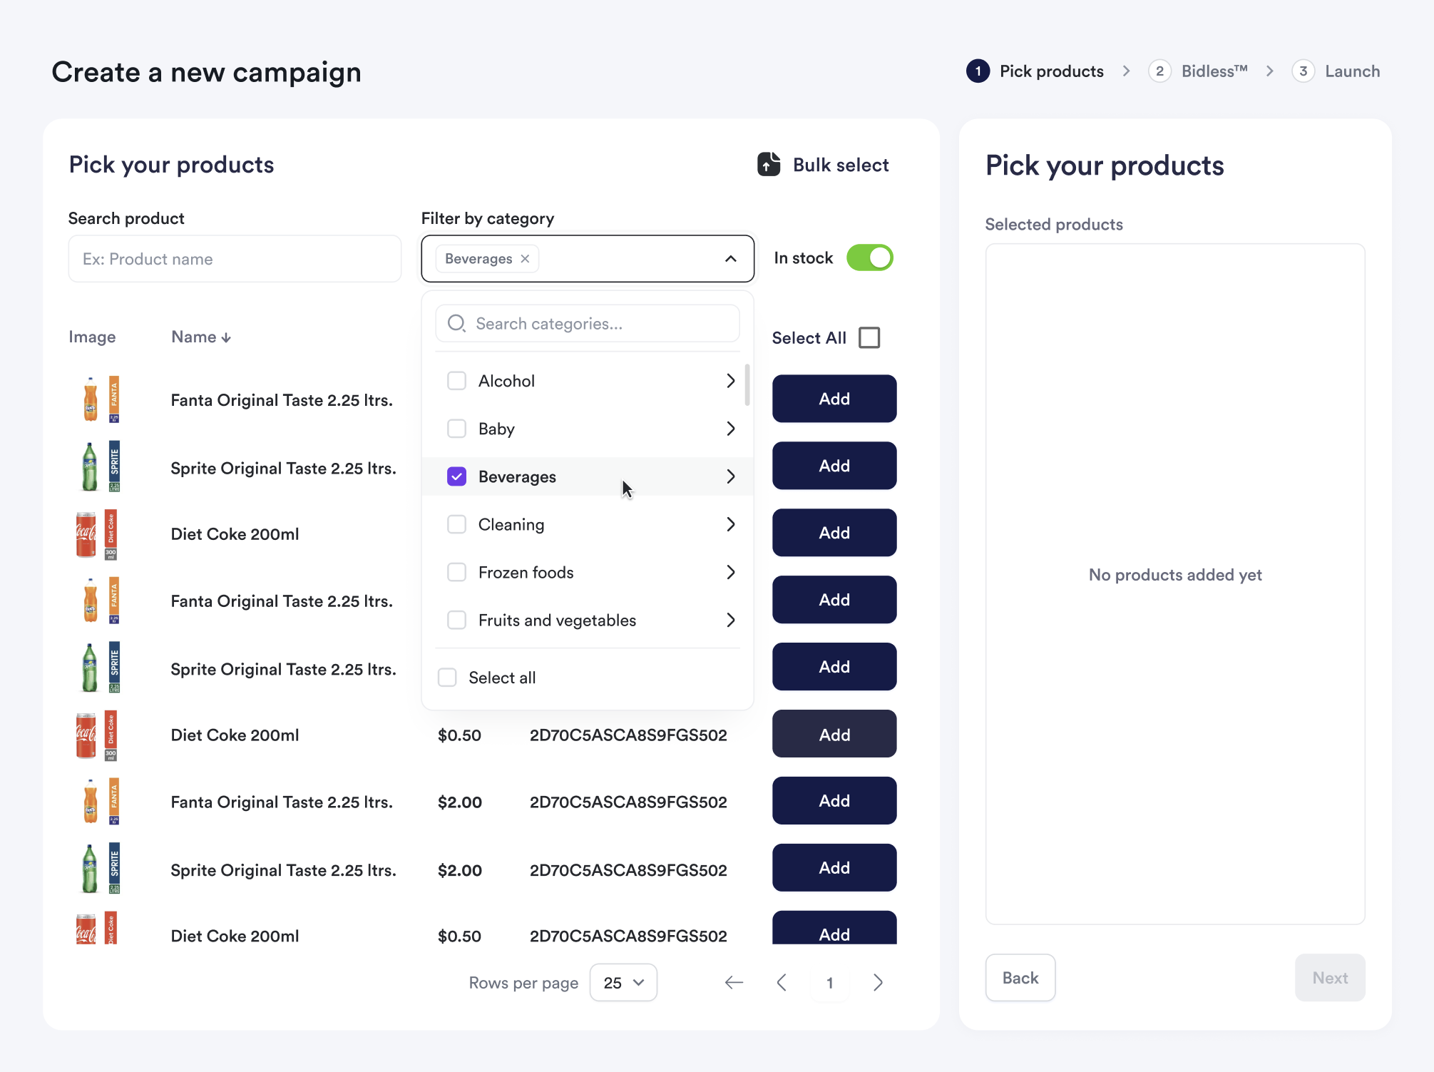
Task: Click the Image column header
Action: 92,337
